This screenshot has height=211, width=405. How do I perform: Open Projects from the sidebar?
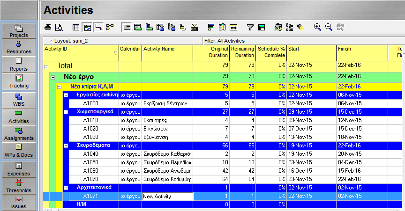(19, 31)
